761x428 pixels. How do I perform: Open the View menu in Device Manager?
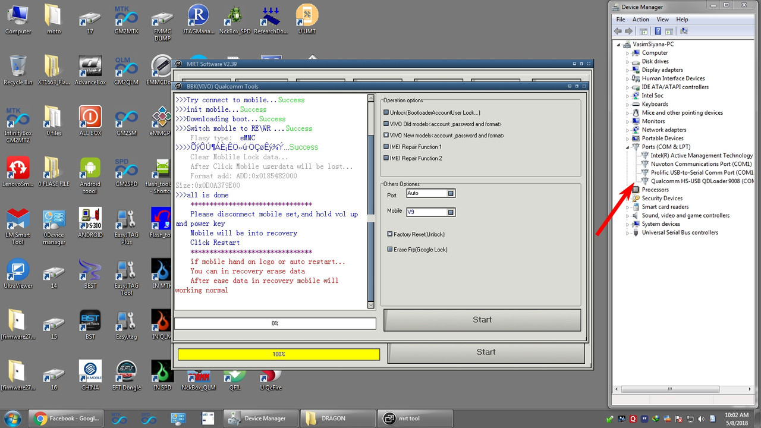[x=662, y=20]
